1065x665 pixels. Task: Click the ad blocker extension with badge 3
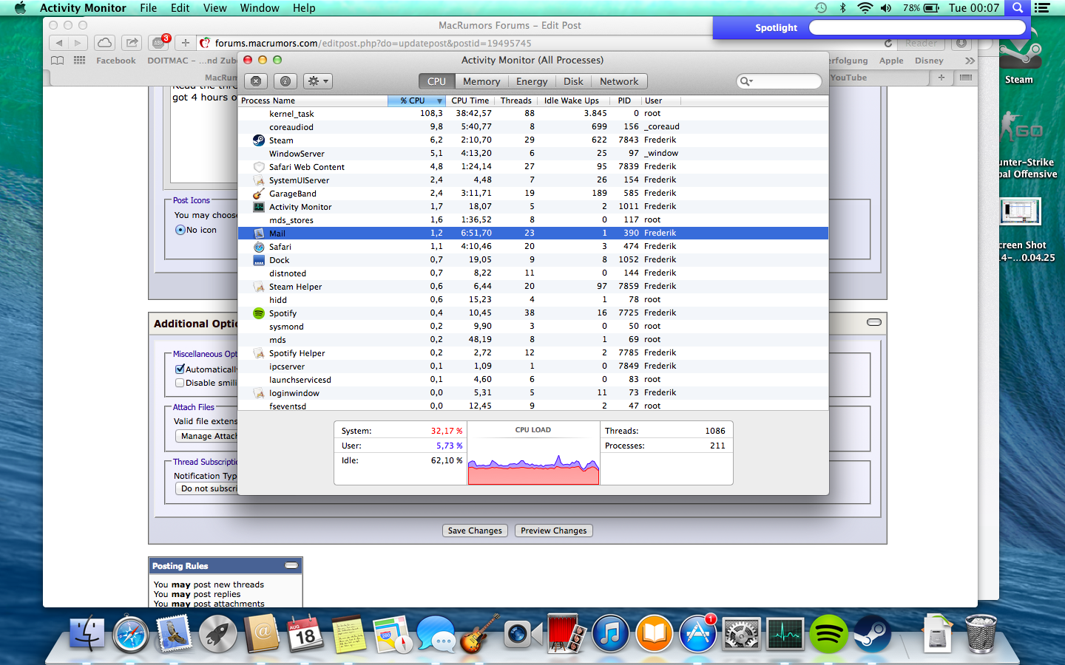point(158,43)
